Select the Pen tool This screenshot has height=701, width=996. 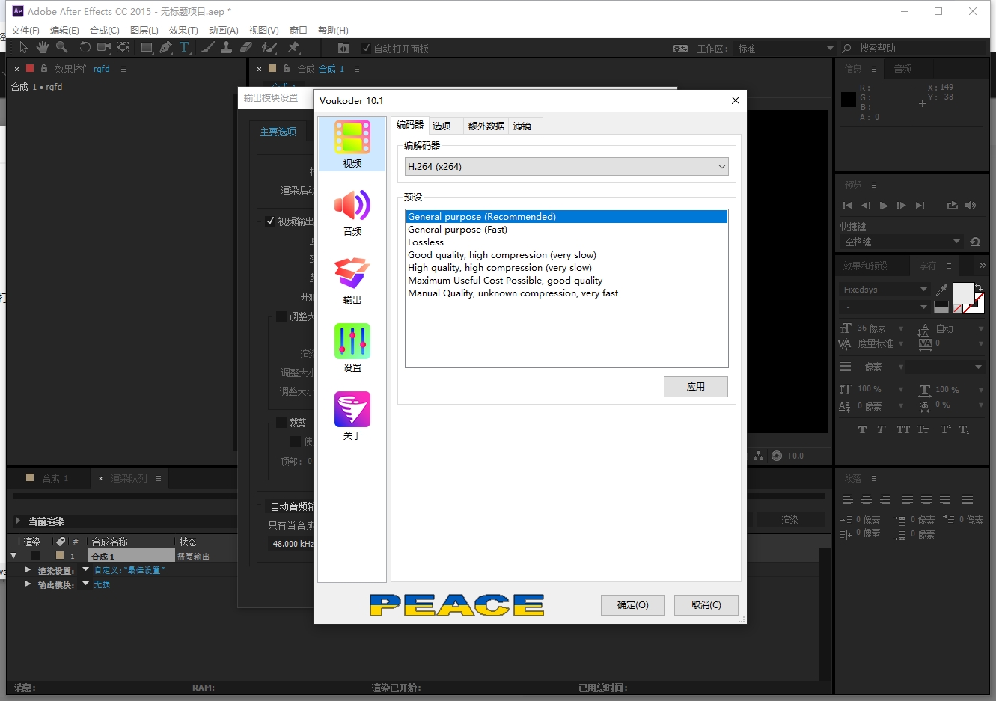tap(165, 47)
